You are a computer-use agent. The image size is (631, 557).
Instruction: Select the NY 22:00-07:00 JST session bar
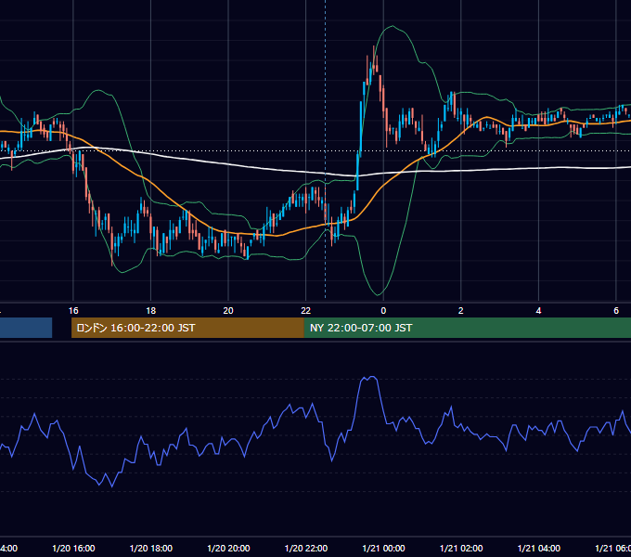468,328
